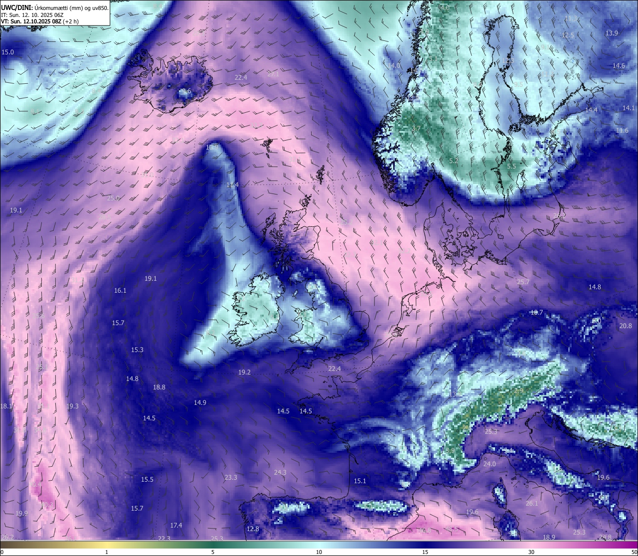Click the 24.0 value label
This screenshot has height=556, width=638.
pyautogui.click(x=489, y=464)
